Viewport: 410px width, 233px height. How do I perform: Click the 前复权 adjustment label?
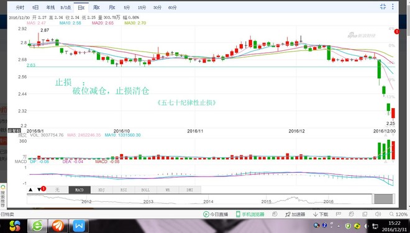pyautogui.click(x=14, y=130)
